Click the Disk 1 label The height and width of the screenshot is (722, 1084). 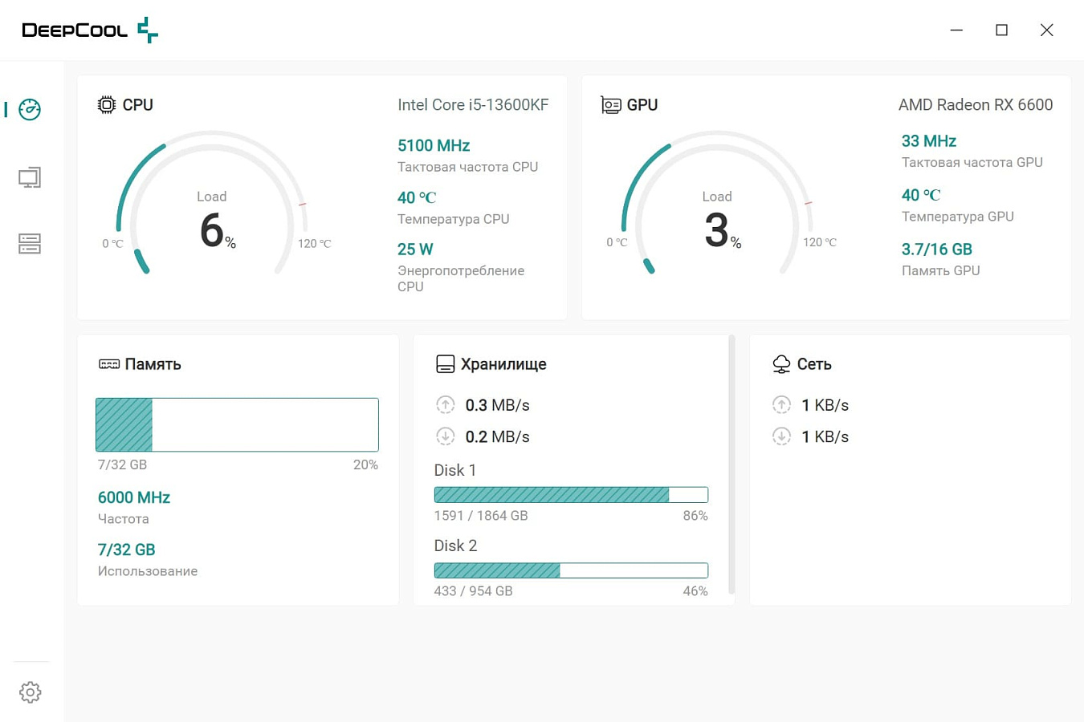click(x=455, y=470)
